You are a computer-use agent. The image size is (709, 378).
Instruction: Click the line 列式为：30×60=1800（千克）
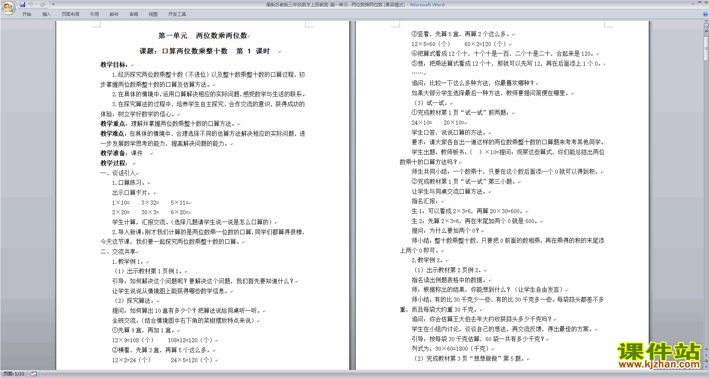coord(451,348)
